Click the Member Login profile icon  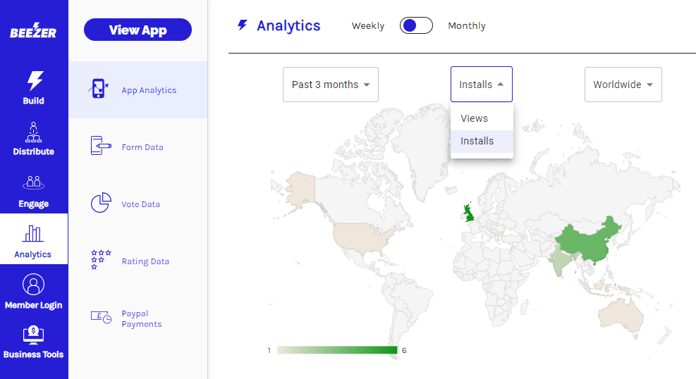coord(34,285)
